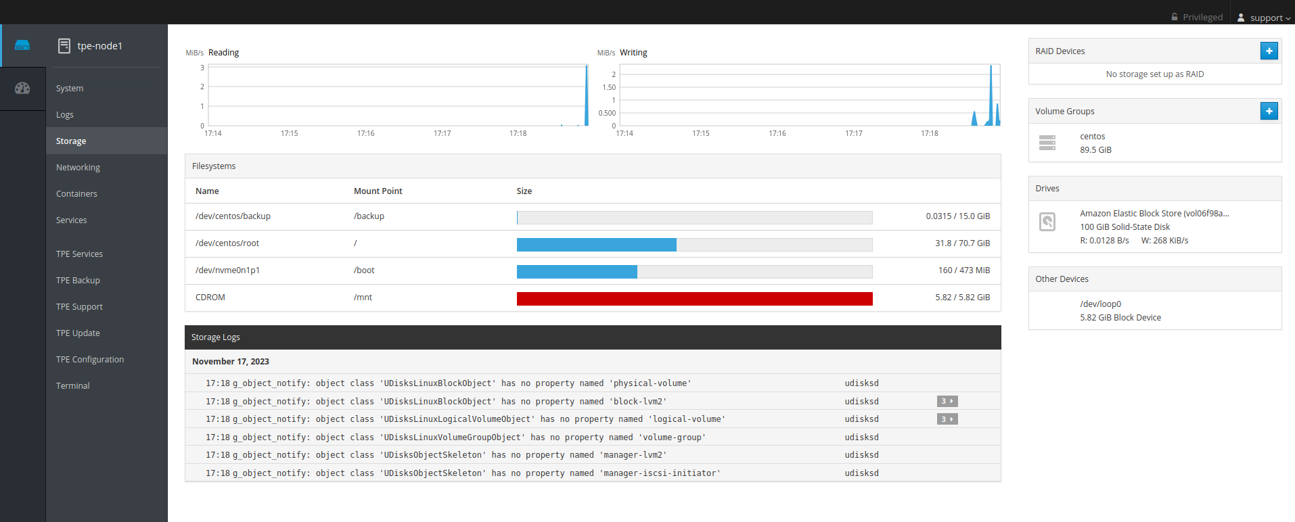Open the dashboard gauge icon
Image resolution: width=1295 pixels, height=522 pixels.
(22, 88)
